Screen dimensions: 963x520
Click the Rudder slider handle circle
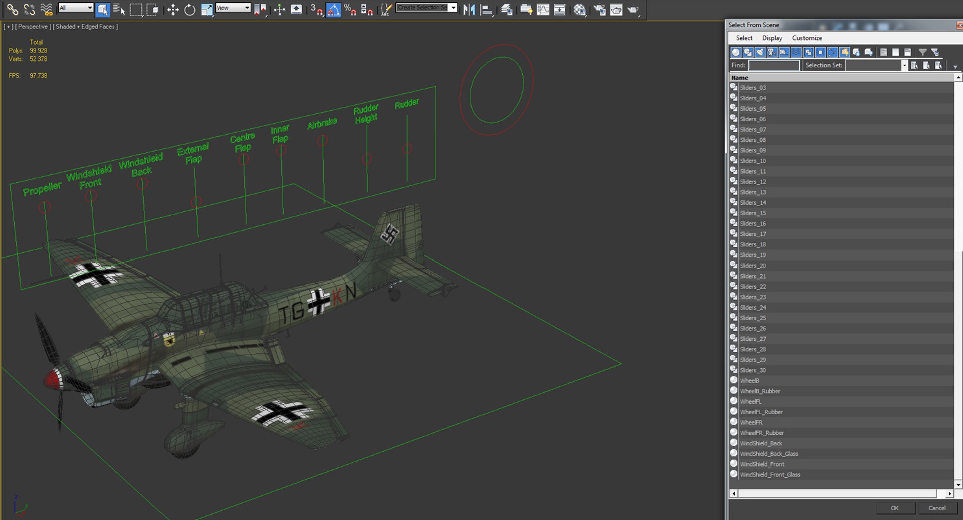pyautogui.click(x=407, y=149)
